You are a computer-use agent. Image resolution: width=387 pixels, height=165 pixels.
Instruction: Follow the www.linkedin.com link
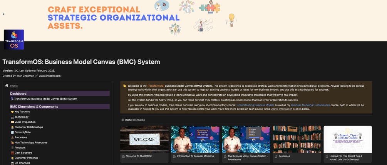click(x=50, y=76)
